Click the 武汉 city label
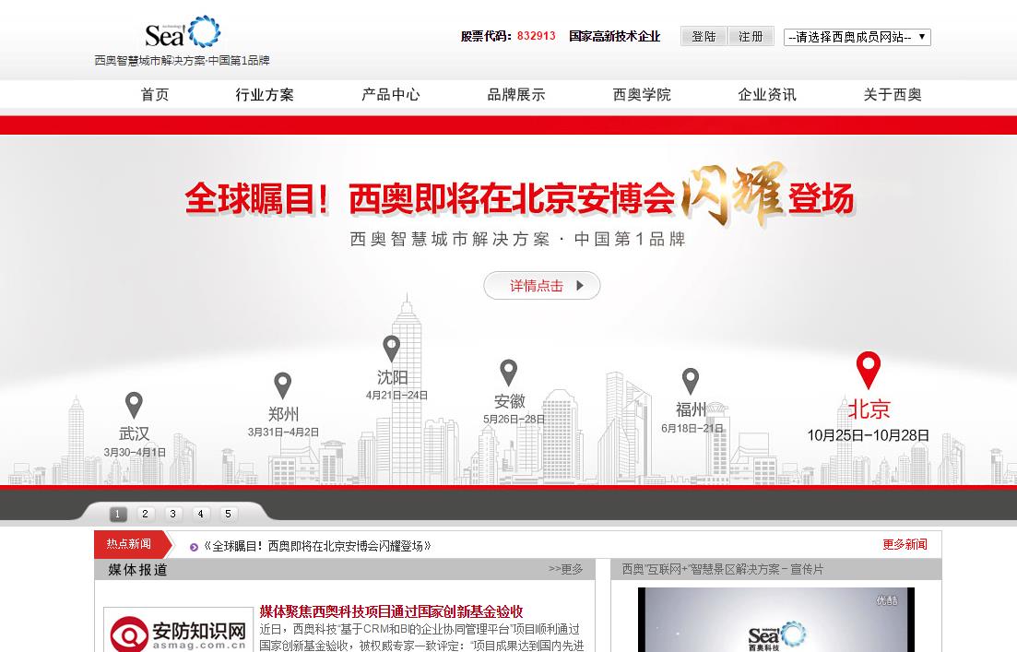 135,433
